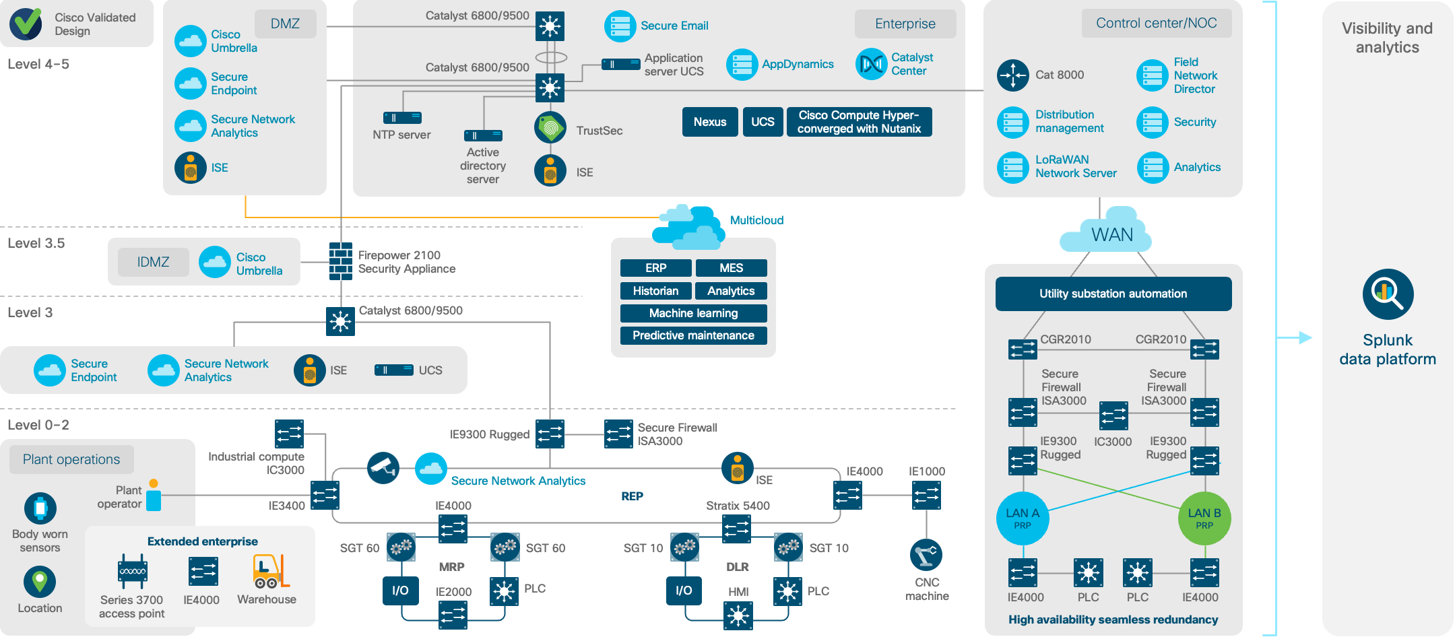
Task: Select the Firepower 2100 firewall icon
Action: coord(341,261)
